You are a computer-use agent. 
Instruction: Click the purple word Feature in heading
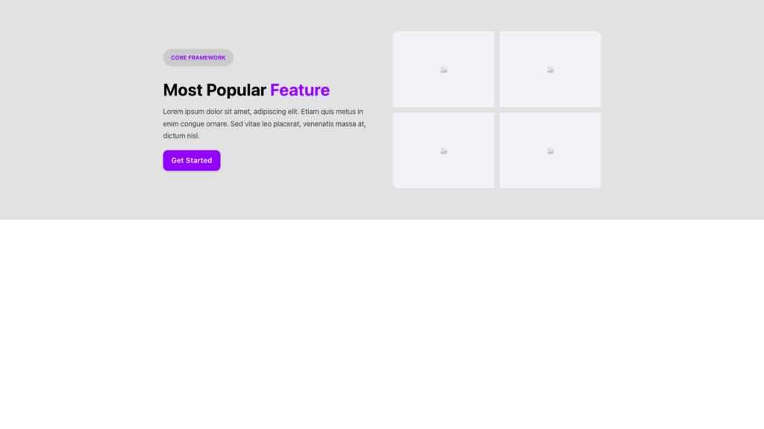[x=300, y=90]
